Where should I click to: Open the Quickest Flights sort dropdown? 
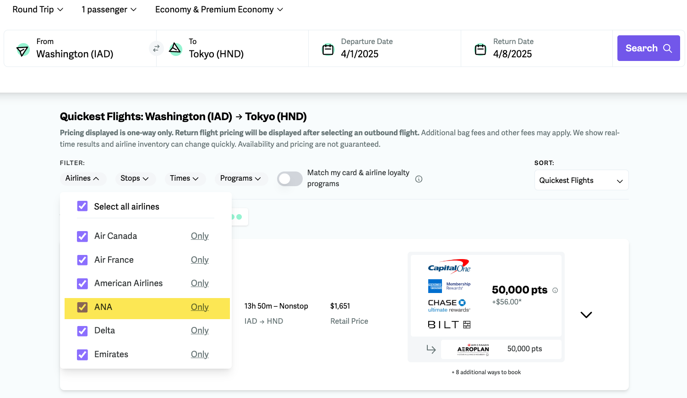click(581, 180)
